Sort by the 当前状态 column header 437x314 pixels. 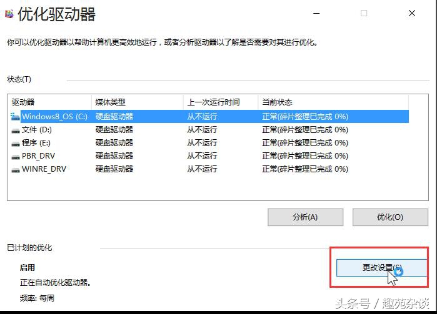[333, 102]
